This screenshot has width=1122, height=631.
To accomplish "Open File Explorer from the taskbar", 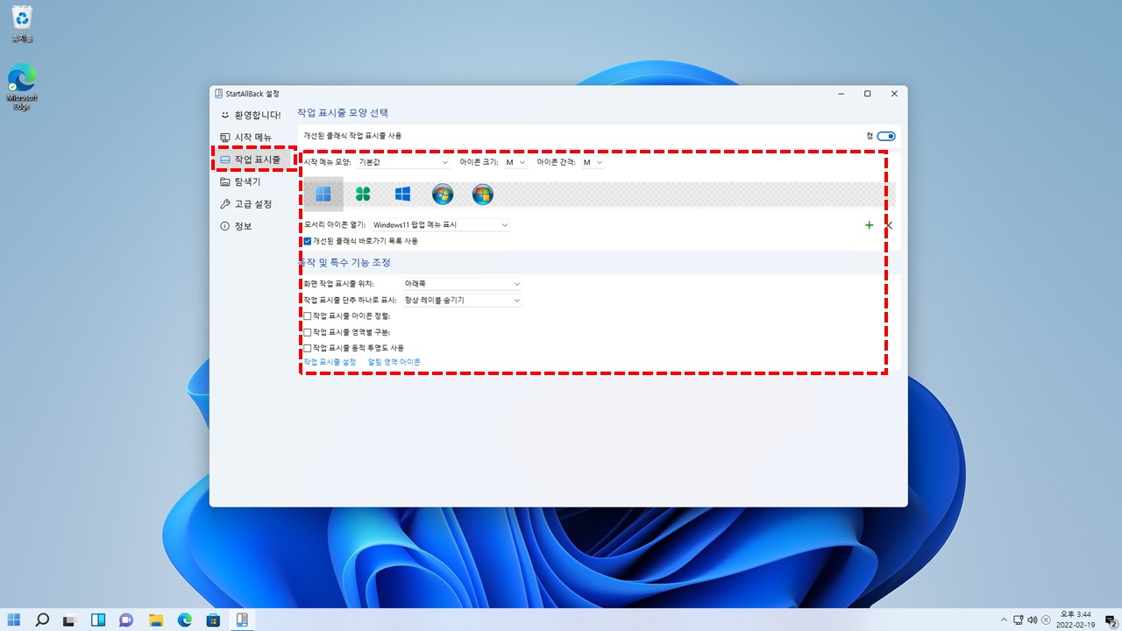I will click(155, 620).
